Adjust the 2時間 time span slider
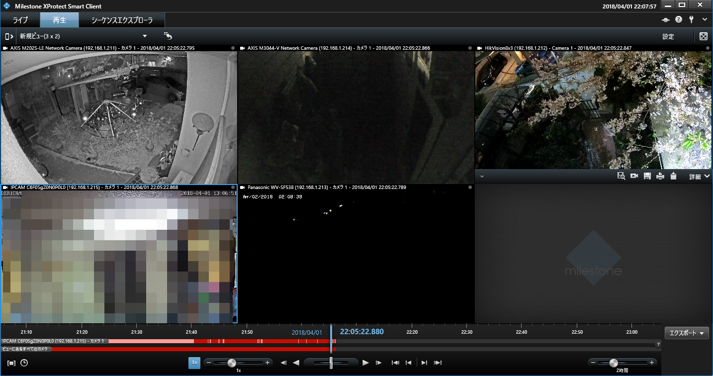This screenshot has height=376, width=713. (x=614, y=363)
